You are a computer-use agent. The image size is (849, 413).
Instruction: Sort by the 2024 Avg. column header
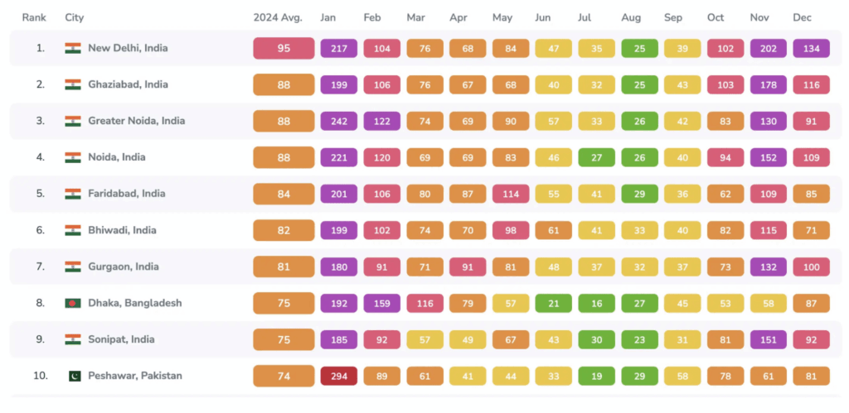pyautogui.click(x=277, y=17)
